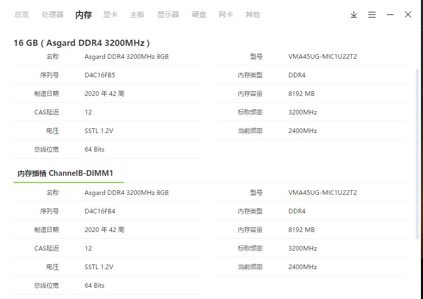Click the ChannelB-DIMM1 标称频率 value 3200MHz
Viewport: 423px width, 299px height.
click(302, 248)
